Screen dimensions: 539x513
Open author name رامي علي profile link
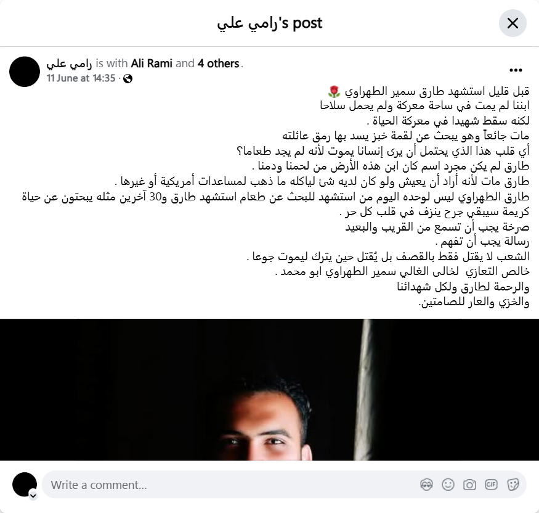(x=69, y=64)
